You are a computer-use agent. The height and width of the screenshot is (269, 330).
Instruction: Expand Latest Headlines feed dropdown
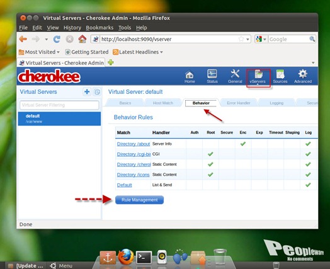[x=138, y=52]
